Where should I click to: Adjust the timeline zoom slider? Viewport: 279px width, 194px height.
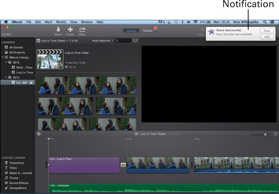265,135
